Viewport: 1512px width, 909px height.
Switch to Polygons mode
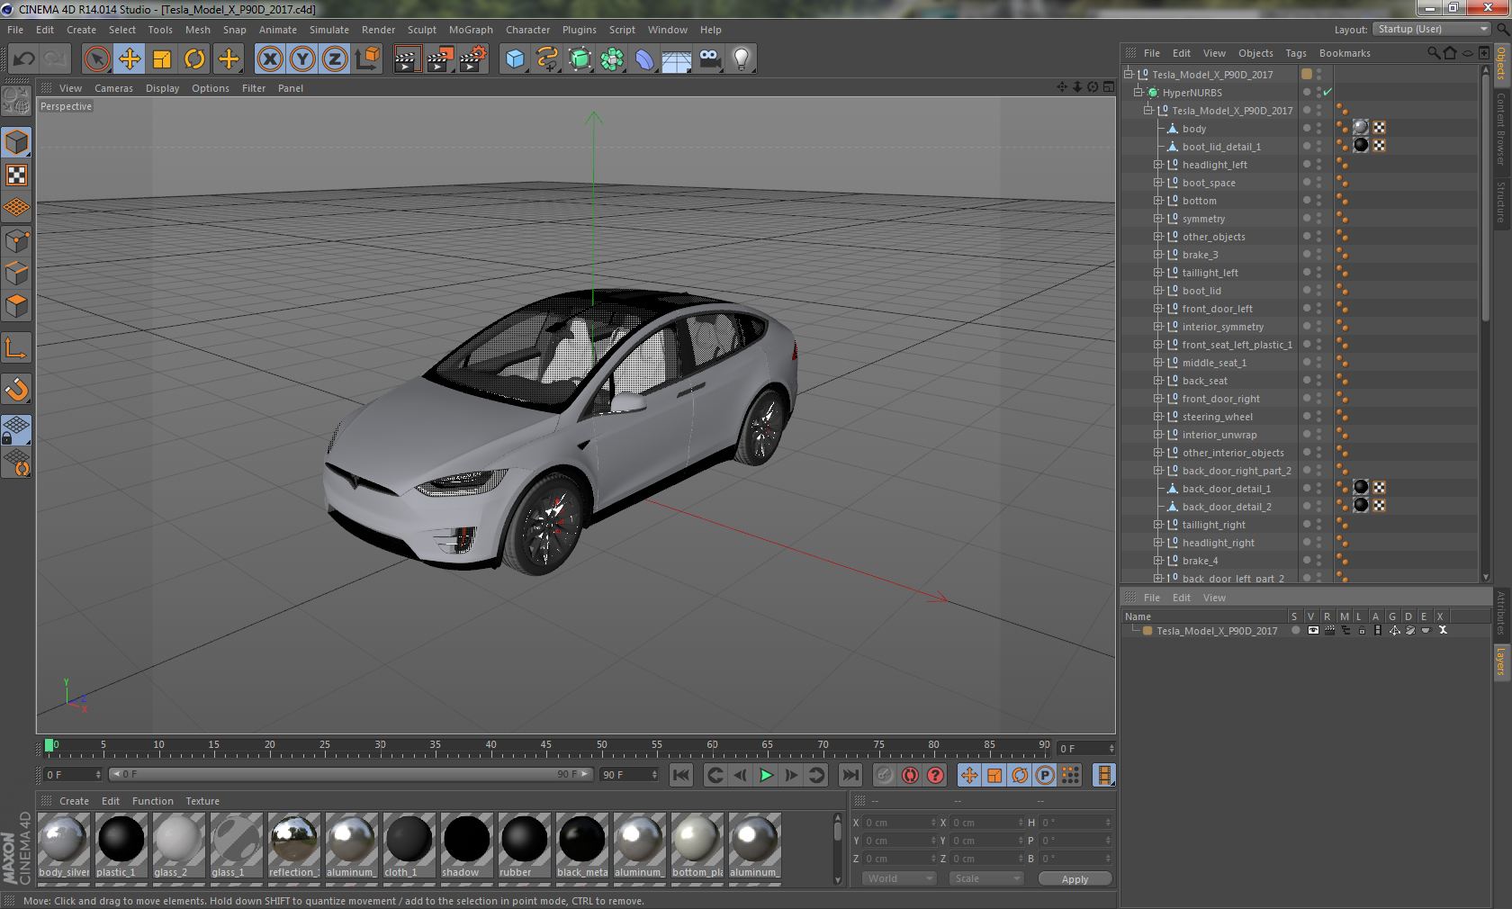(16, 307)
